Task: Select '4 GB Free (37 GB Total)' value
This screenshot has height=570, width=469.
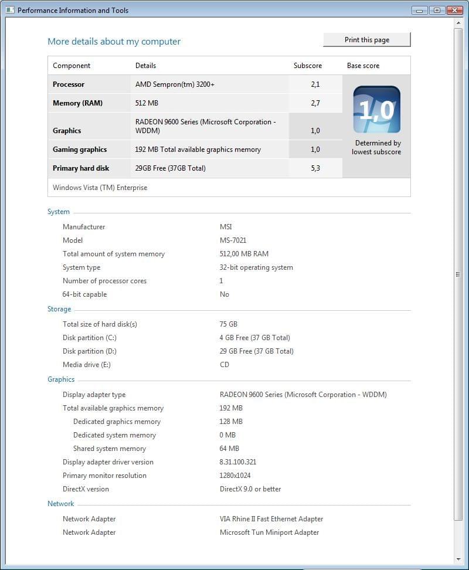Action: coord(254,338)
